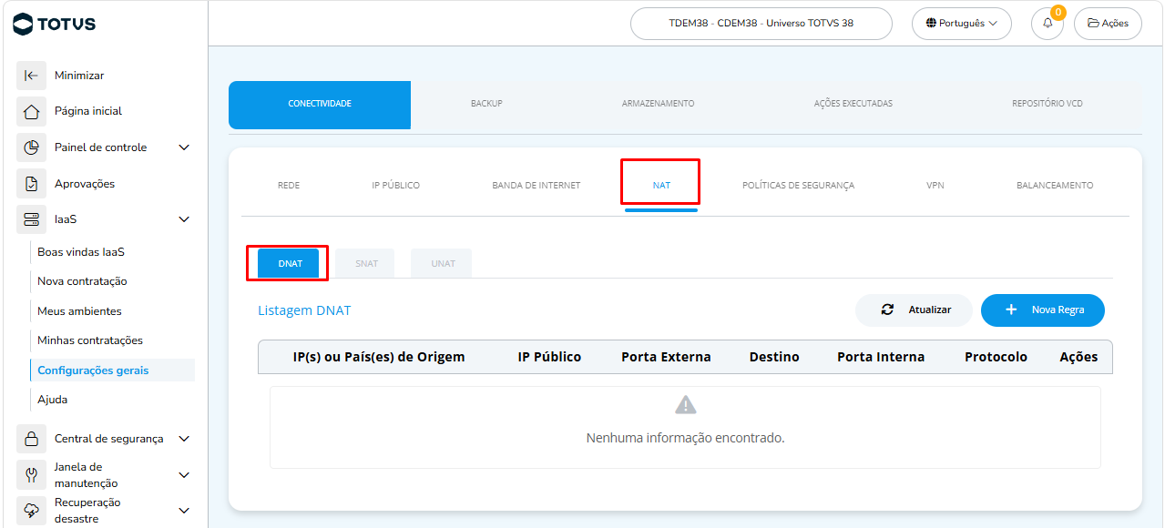Click the Aprovações document icon
The height and width of the screenshot is (528, 1165).
[31, 184]
